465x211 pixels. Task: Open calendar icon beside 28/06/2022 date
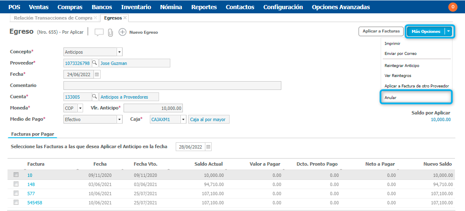208,147
